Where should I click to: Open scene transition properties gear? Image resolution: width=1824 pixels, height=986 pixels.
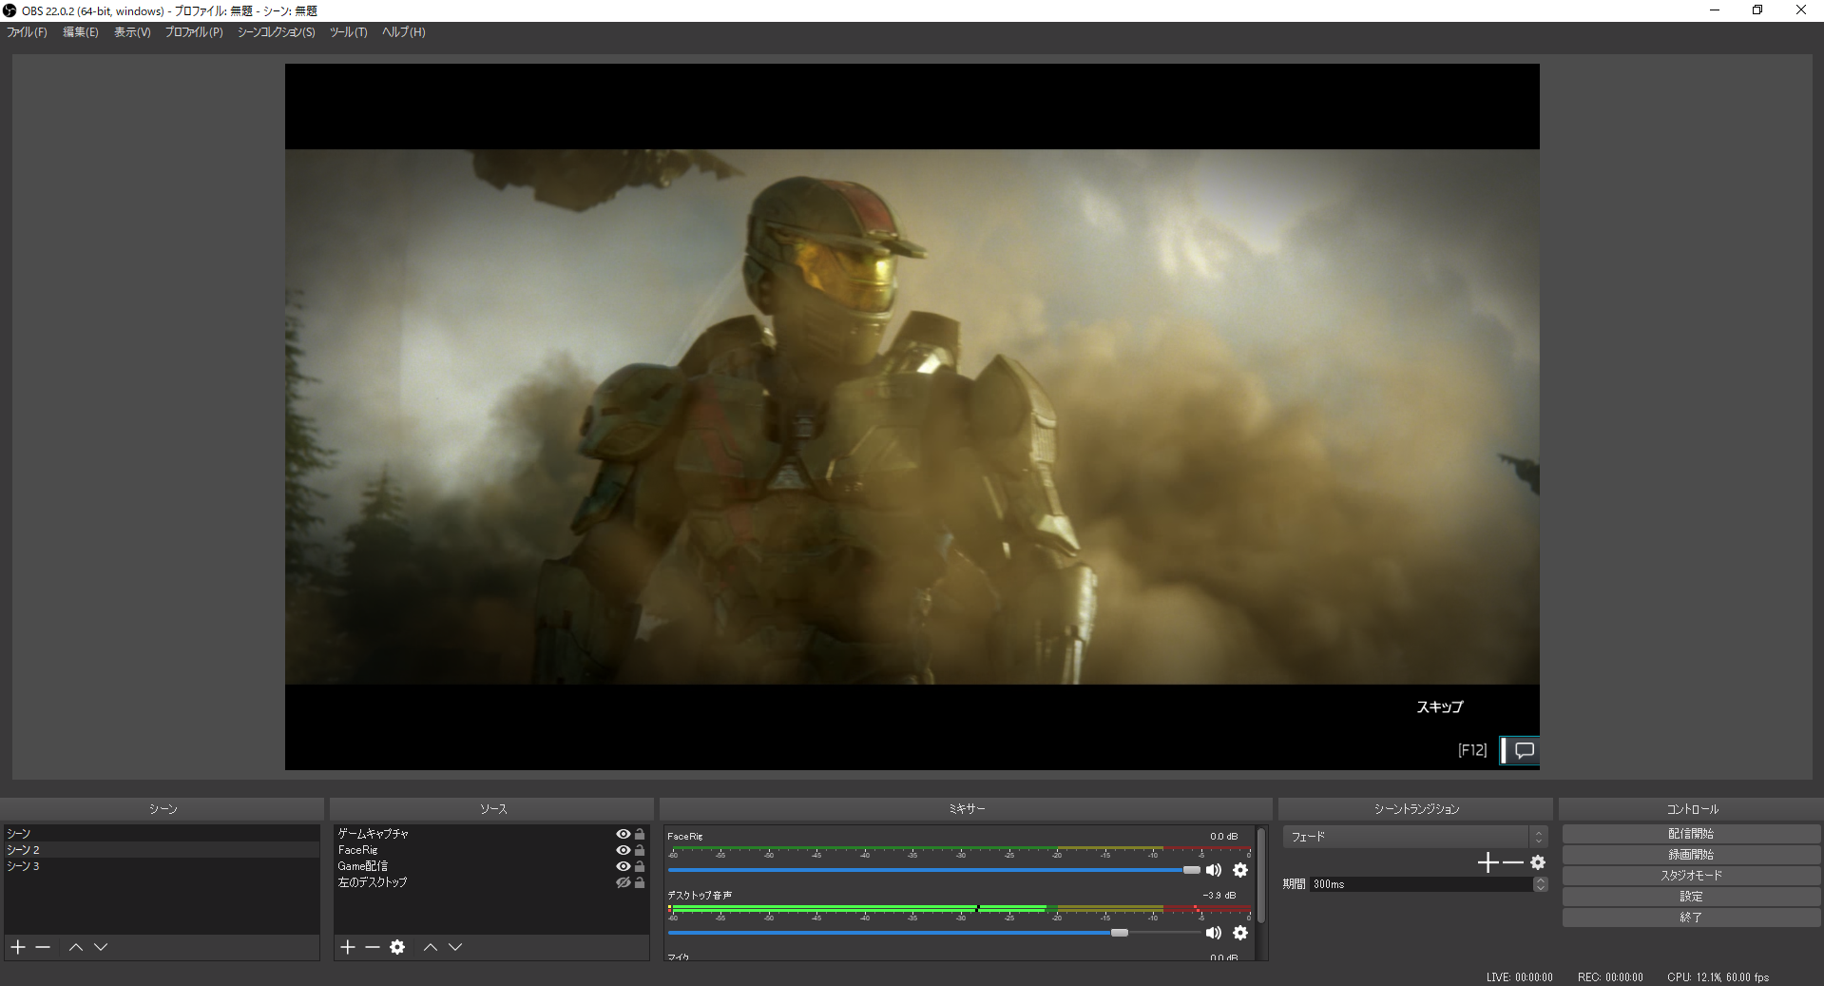[1538, 862]
